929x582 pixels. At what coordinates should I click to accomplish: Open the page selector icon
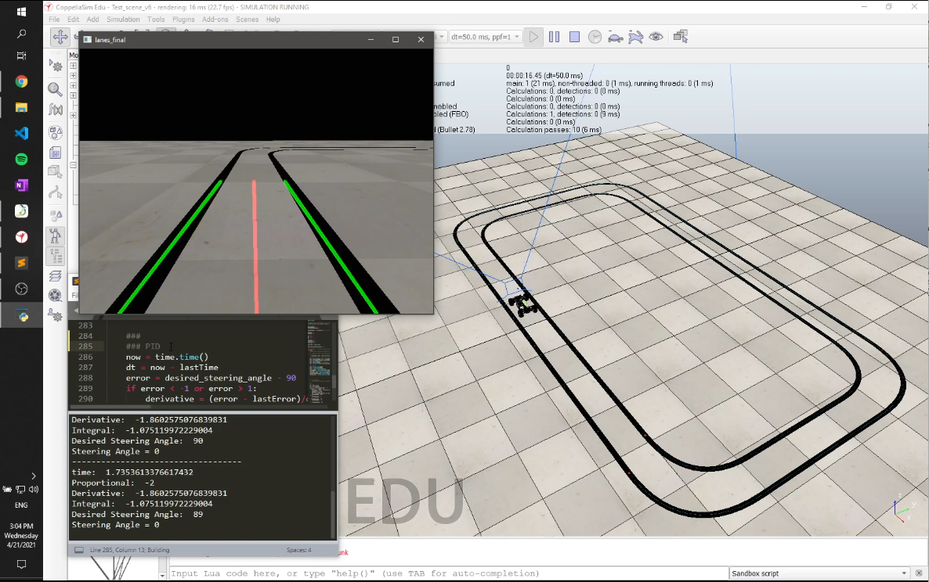680,37
